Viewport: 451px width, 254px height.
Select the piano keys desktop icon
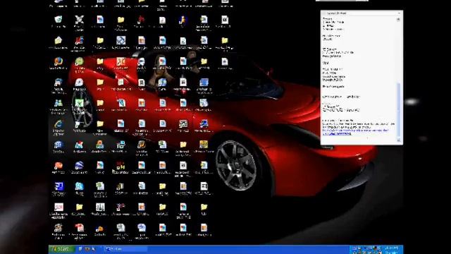[100, 207]
